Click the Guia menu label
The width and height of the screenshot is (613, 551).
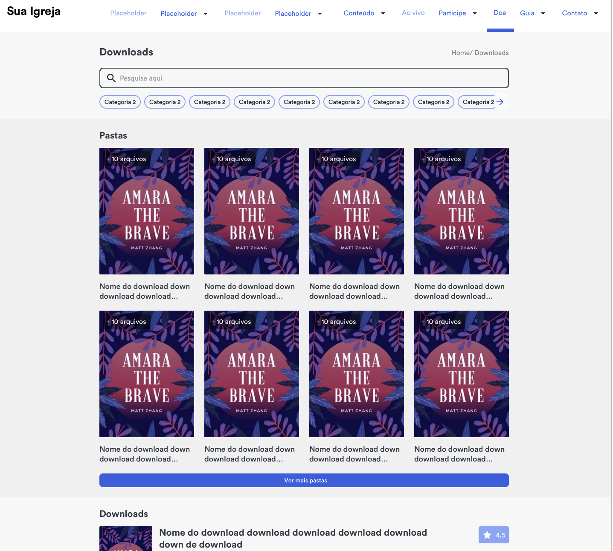pyautogui.click(x=527, y=13)
